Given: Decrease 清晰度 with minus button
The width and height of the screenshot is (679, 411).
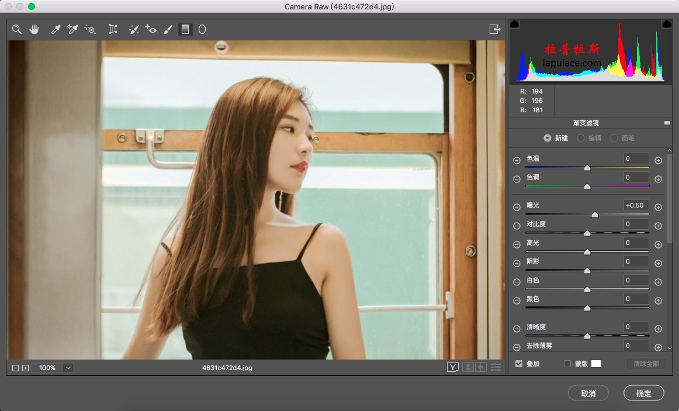Looking at the screenshot, I should [x=517, y=329].
